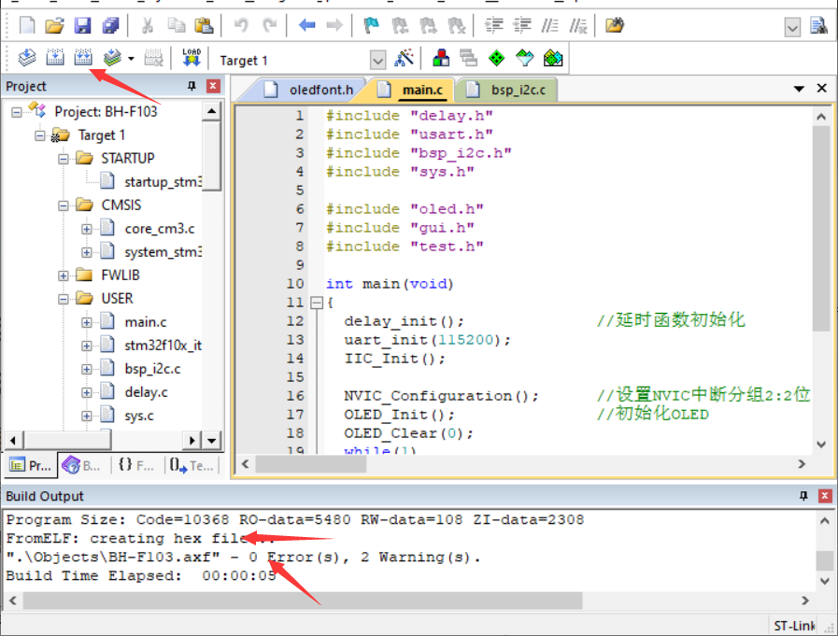Pin the Build Output panel
Viewport: 838px width, 636px height.
(803, 495)
